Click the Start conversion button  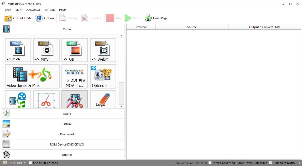coord(132,18)
